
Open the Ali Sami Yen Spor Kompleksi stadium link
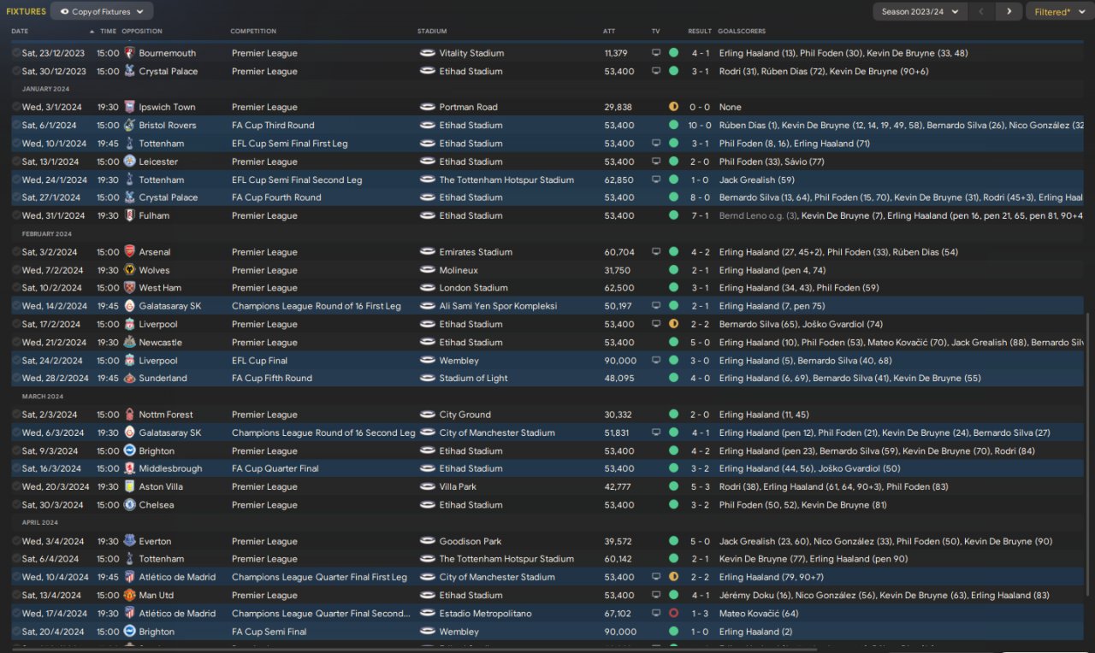coord(498,306)
